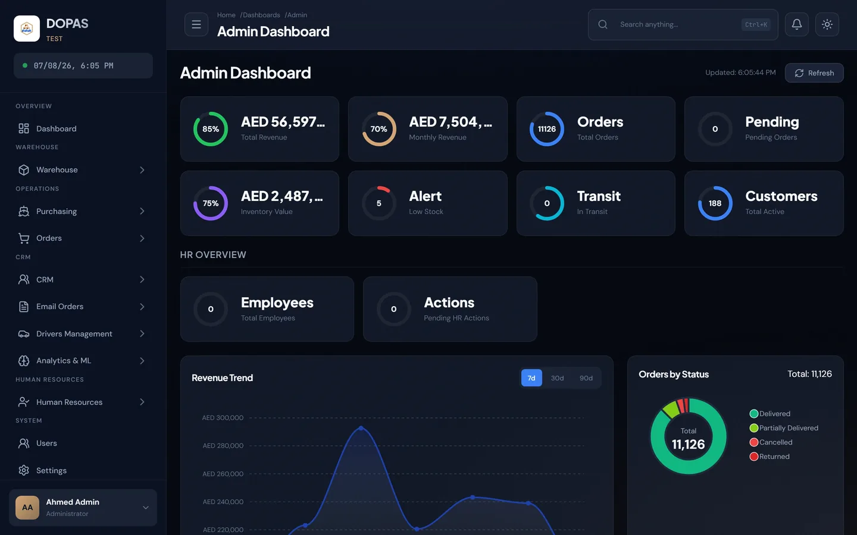Focus the Search anything field
857x535 pixels.
[x=683, y=24]
